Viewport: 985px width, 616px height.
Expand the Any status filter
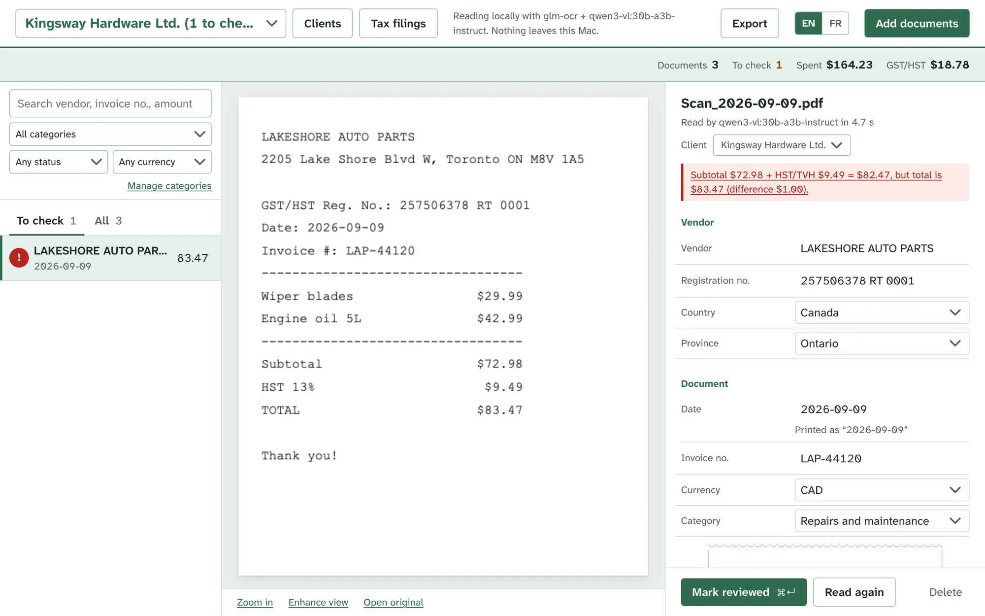(x=59, y=162)
